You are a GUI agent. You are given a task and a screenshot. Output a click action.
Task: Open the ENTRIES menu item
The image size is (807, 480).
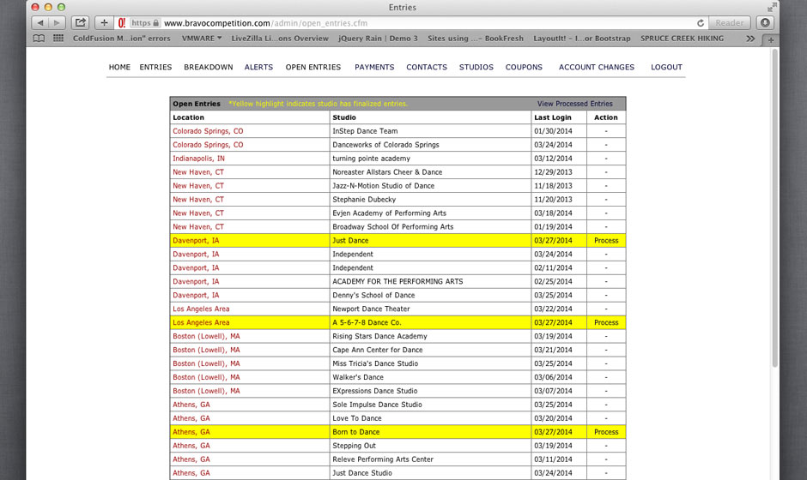click(155, 68)
